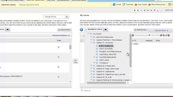Open the Clipboard Items tab
The height and width of the screenshot is (97, 173).
pyautogui.click(x=161, y=30)
